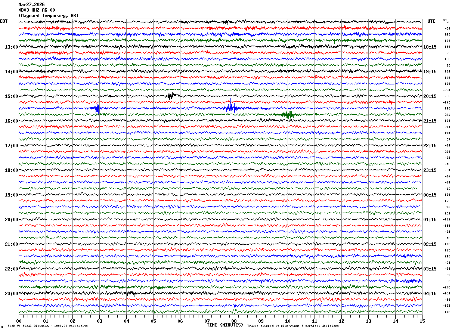
Task: Pick minute tick 03 on time axis
Action: tap(99, 321)
